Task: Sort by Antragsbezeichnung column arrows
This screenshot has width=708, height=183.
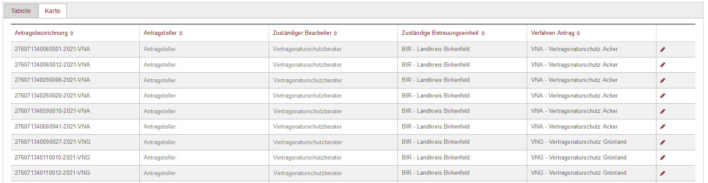Action: coord(72,34)
